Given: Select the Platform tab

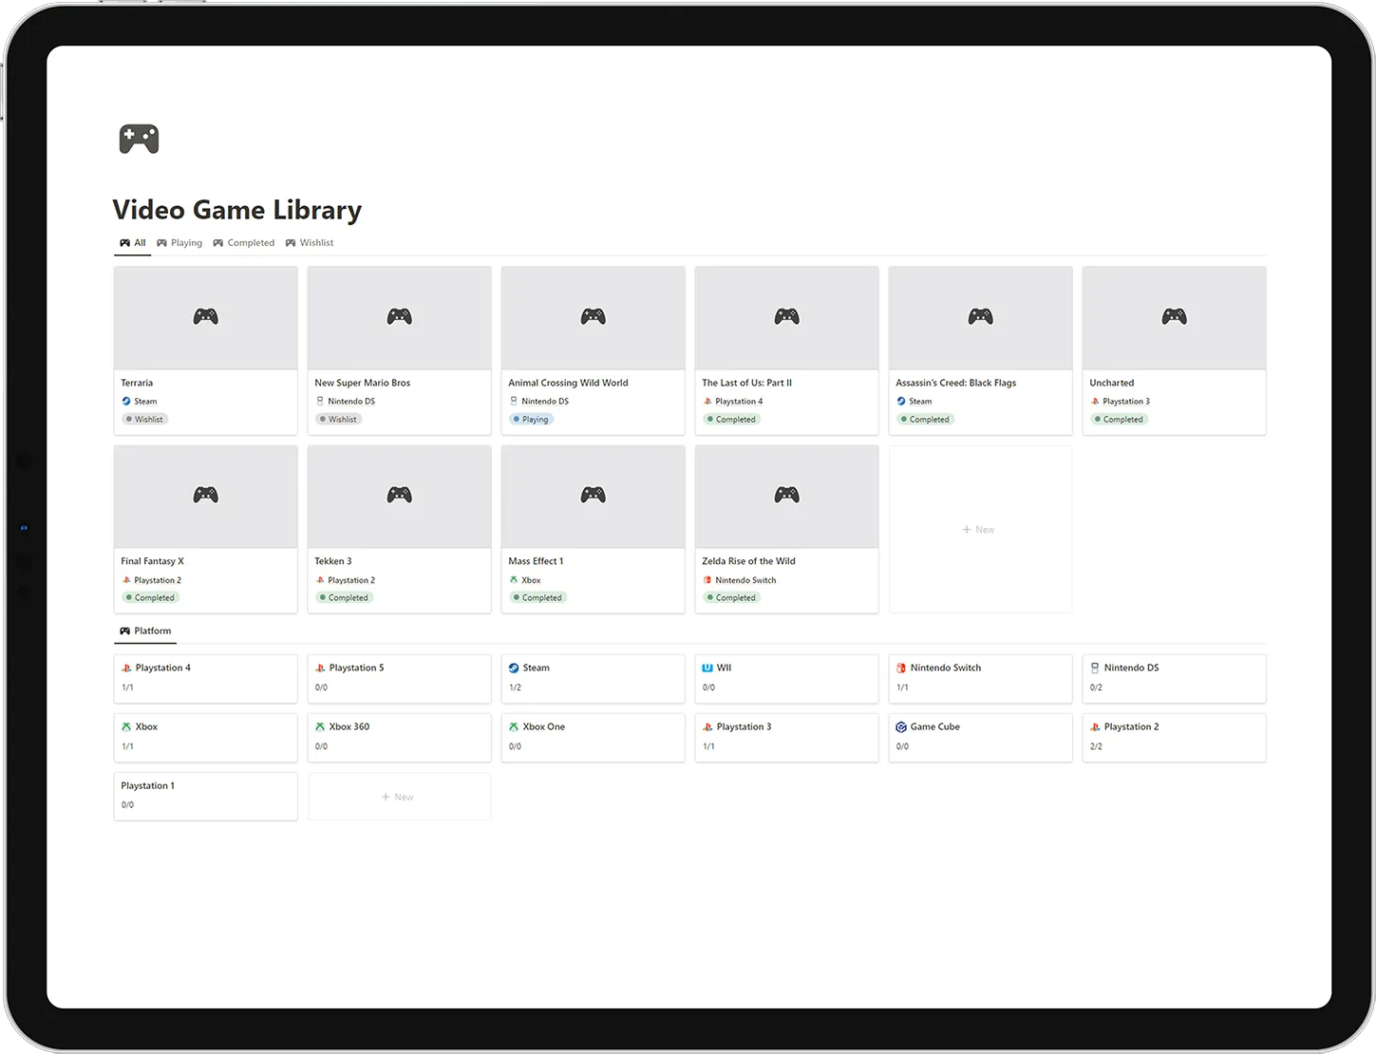Looking at the screenshot, I should pos(144,631).
